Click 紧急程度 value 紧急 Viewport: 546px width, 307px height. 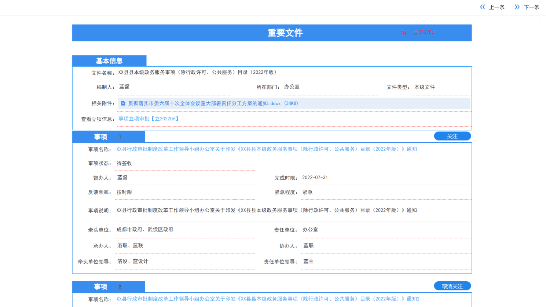307,192
